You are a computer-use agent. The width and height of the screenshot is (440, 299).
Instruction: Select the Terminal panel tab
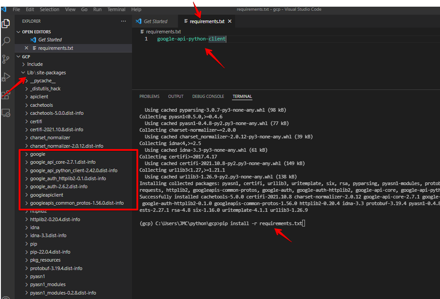pyautogui.click(x=242, y=97)
